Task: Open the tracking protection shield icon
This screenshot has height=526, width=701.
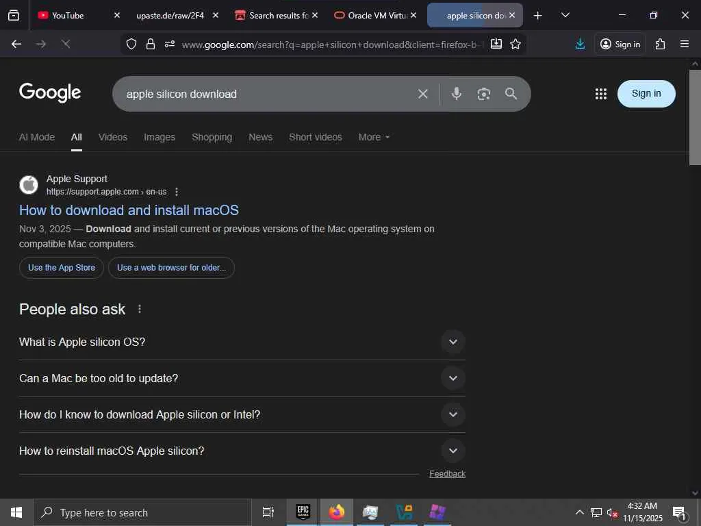Action: pyautogui.click(x=131, y=44)
